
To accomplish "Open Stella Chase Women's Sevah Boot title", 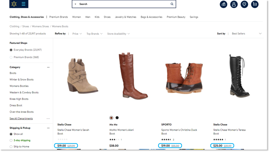I will tap(73, 132).
